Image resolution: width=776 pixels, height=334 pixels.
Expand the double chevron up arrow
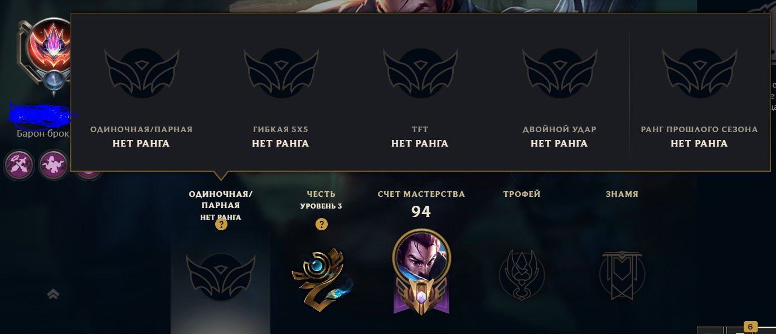click(x=54, y=294)
